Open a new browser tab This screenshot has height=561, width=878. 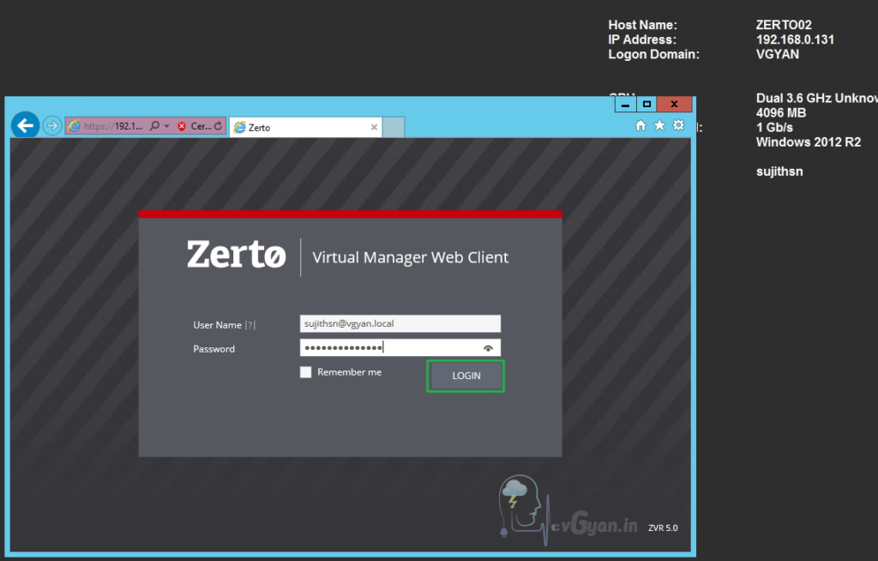392,126
